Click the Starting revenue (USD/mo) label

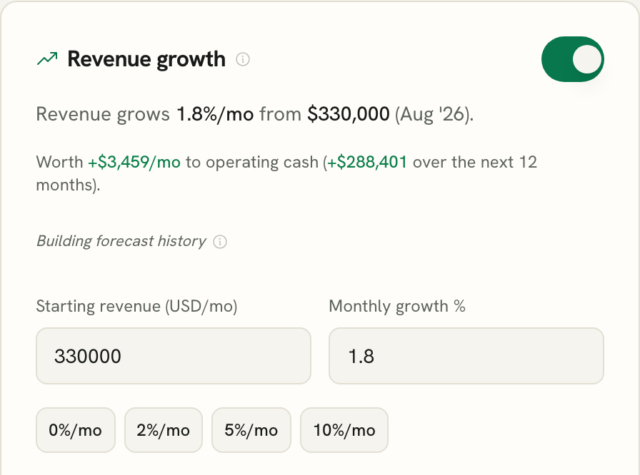coord(136,307)
